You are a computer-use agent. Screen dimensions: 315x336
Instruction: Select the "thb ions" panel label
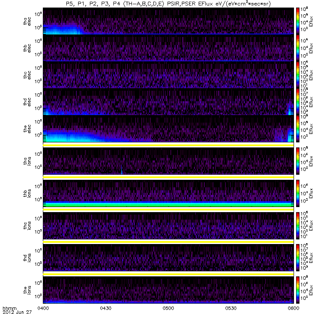(x=27, y=193)
